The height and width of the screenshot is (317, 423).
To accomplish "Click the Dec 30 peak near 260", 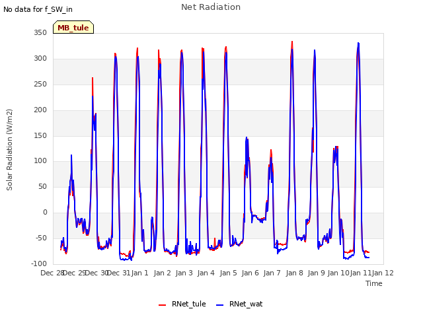I will (x=93, y=78).
